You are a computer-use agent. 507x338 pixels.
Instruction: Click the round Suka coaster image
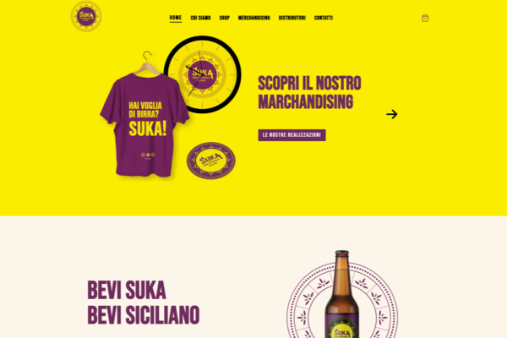[210, 161]
